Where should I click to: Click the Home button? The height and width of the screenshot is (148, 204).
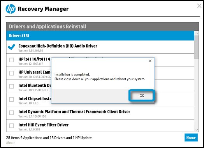[x=191, y=137]
